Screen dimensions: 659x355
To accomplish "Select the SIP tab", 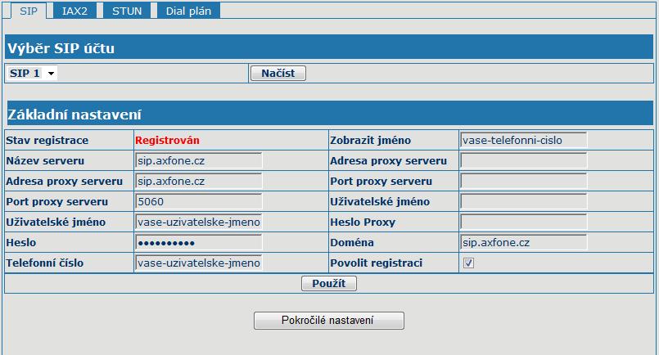I will (29, 11).
